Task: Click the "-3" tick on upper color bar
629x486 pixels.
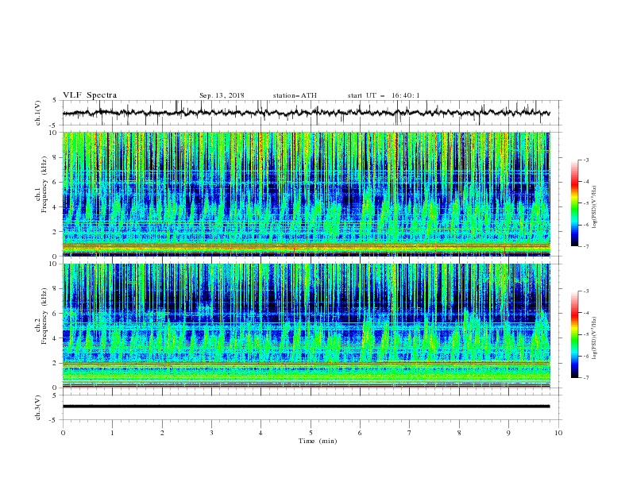Action: point(585,160)
